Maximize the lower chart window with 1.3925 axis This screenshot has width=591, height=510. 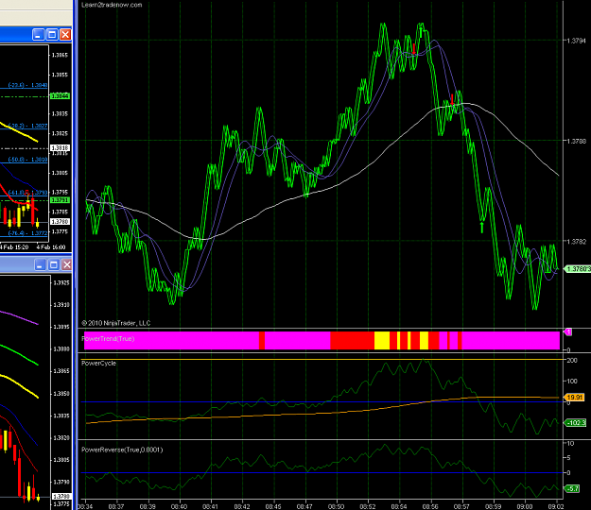54,264
